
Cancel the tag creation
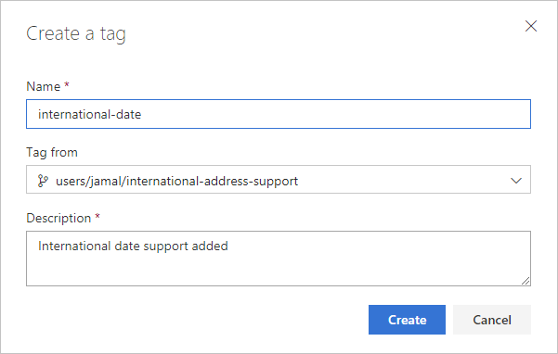(492, 320)
